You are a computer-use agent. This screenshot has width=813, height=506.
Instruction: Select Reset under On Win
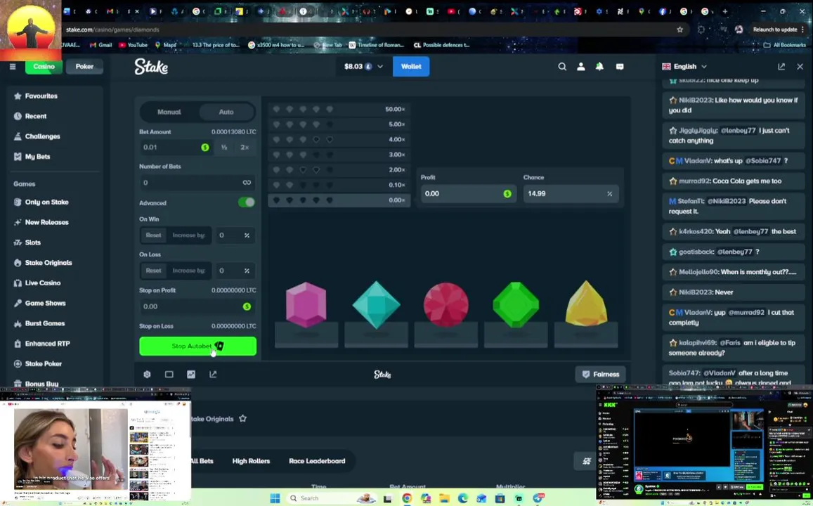[153, 235]
